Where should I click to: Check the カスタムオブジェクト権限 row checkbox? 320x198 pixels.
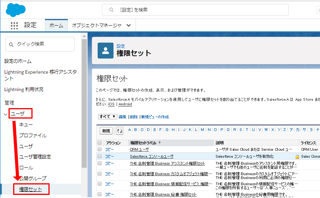pos(100,174)
